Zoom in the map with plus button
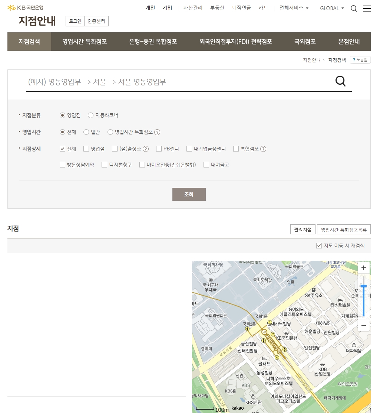 [x=363, y=268]
